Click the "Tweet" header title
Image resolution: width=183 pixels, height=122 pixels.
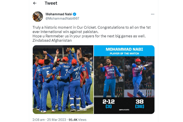(x=51, y=3)
